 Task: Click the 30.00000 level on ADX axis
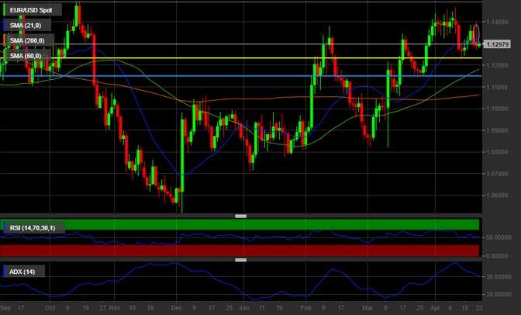pos(502,276)
